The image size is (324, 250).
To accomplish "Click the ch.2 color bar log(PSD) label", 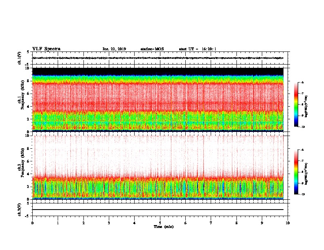I will click(306, 174).
